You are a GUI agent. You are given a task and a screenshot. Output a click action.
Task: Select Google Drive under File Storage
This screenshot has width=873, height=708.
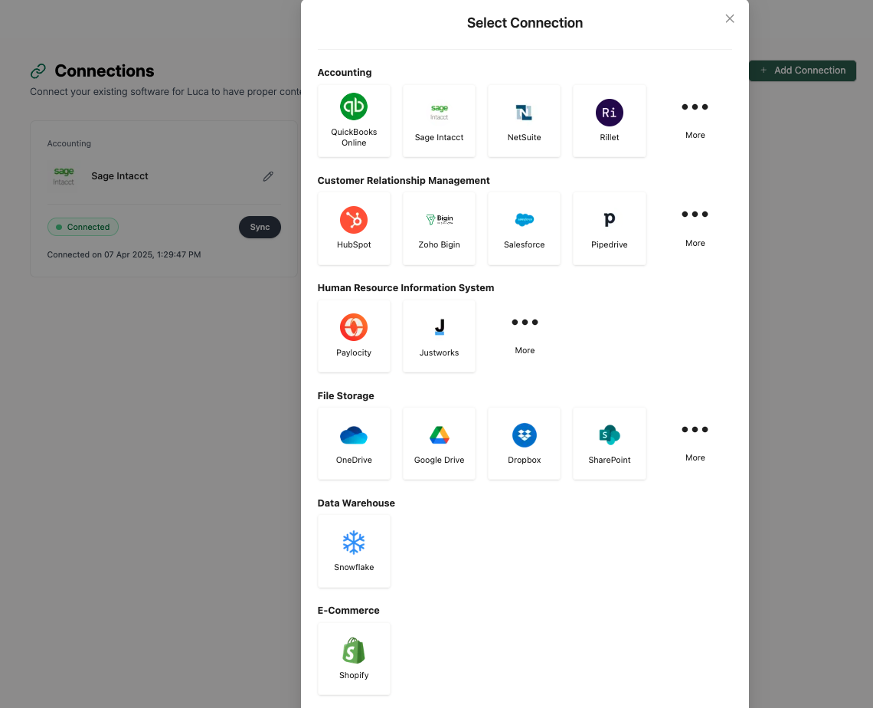439,443
